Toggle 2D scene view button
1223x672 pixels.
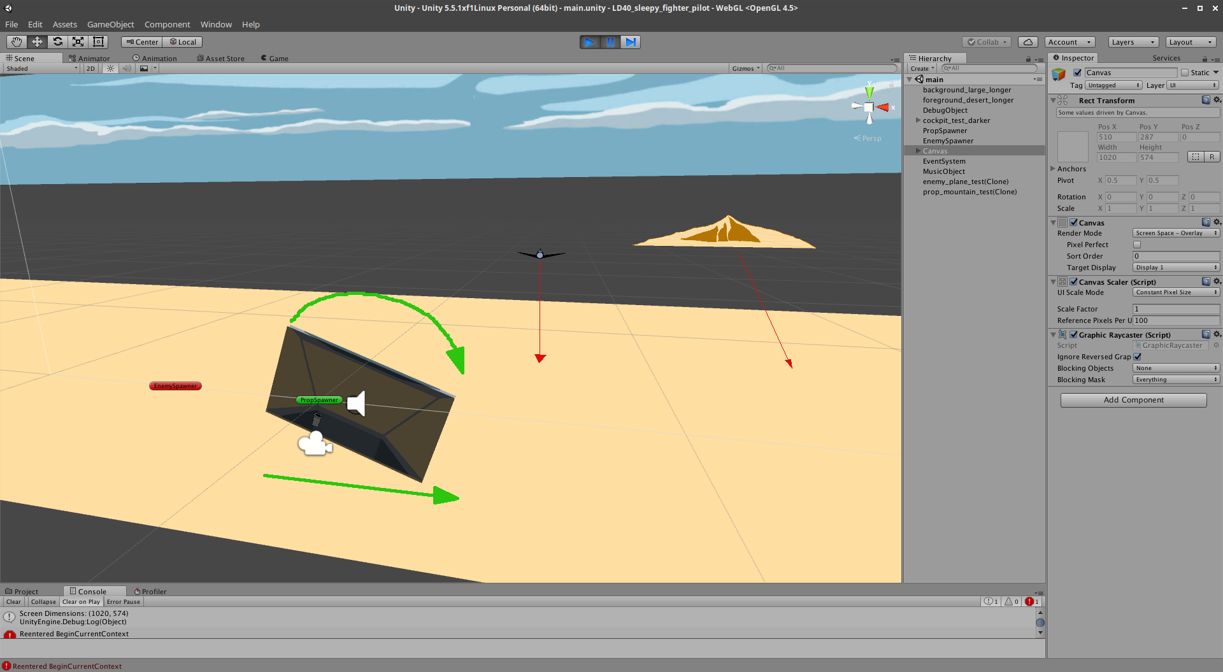(x=90, y=69)
